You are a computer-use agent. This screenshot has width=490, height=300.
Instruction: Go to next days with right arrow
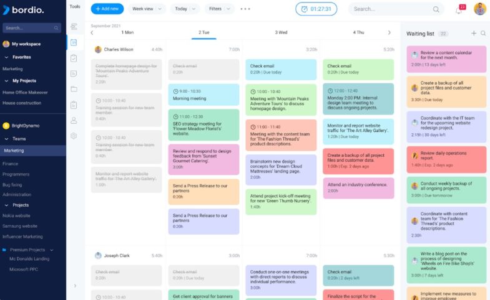click(389, 32)
